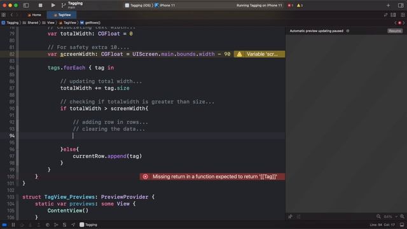The height and width of the screenshot is (229, 407).
Task: Open the warning count indicator
Action: 300,5
